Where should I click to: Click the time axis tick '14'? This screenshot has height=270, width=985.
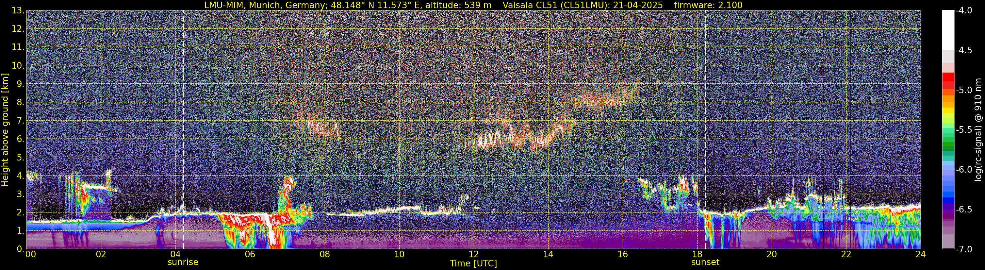(x=548, y=254)
